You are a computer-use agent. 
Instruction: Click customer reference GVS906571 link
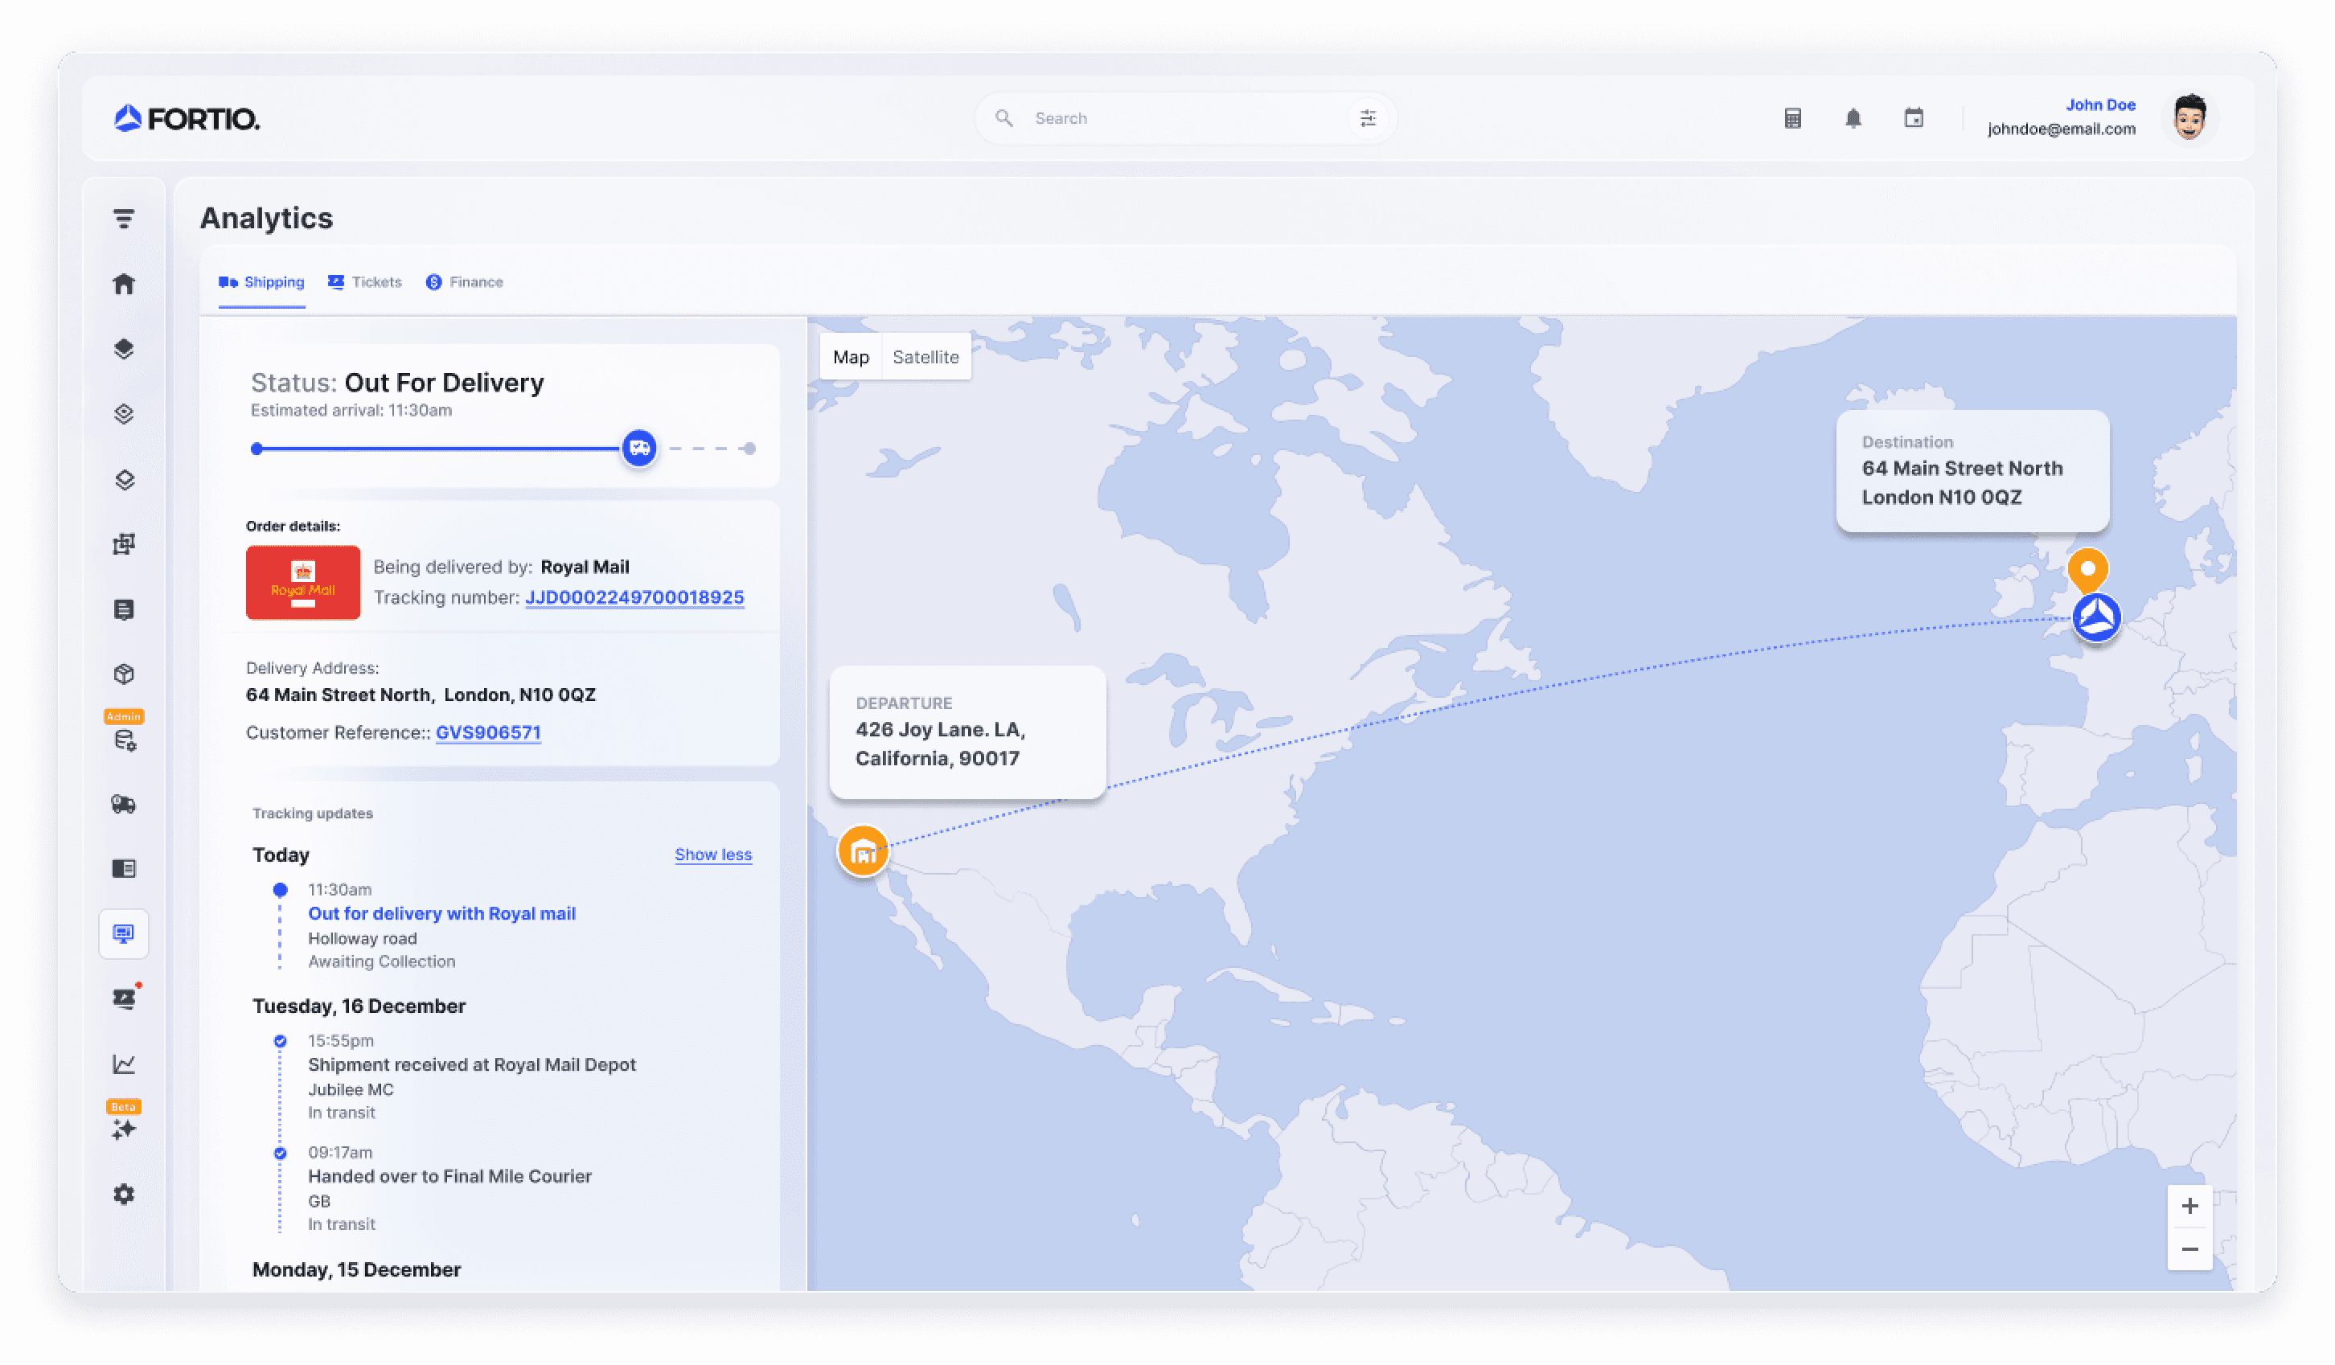(487, 732)
